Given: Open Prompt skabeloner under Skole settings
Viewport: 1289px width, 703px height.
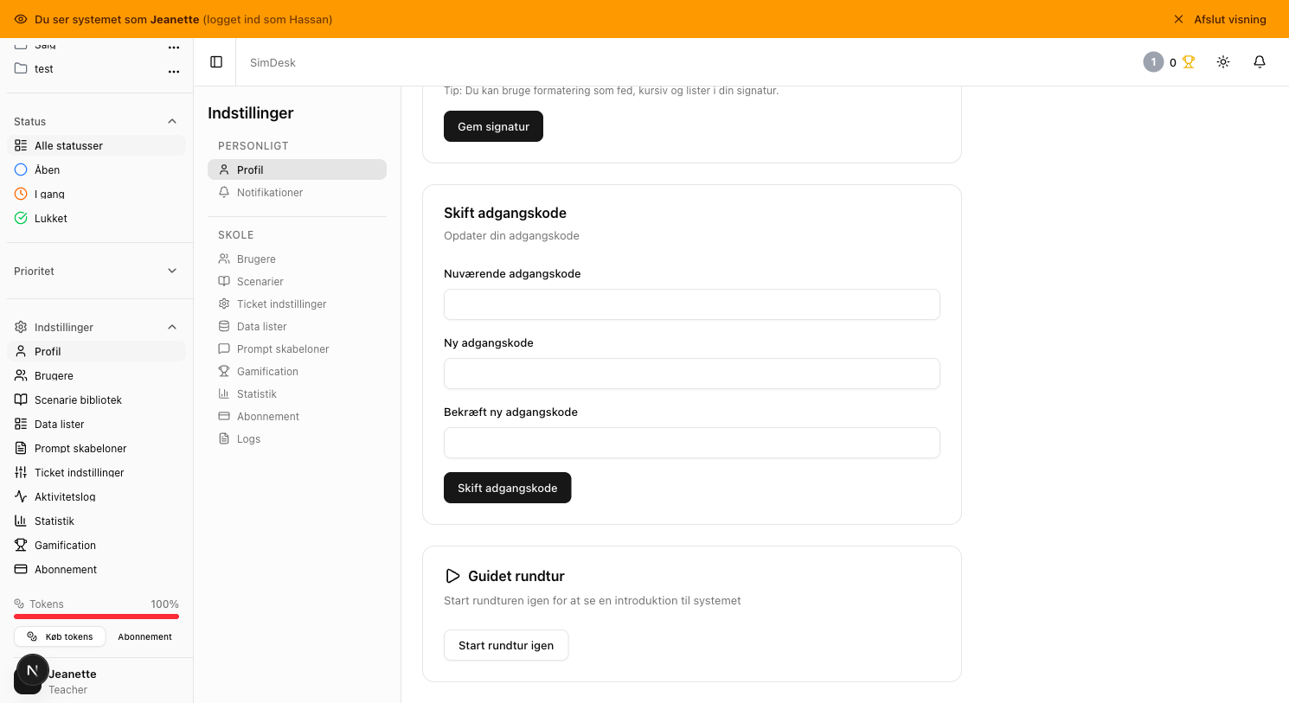Looking at the screenshot, I should tap(297, 349).
